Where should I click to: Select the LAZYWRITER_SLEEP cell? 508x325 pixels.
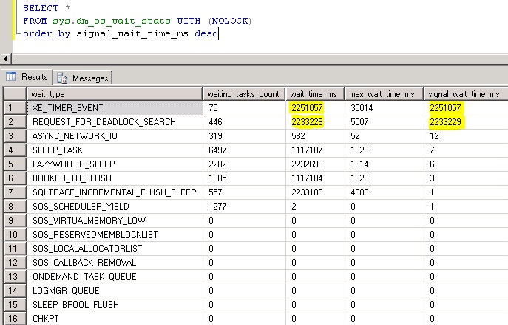point(113,164)
